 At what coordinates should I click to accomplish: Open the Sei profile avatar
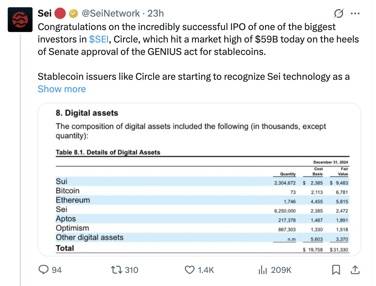tap(20, 19)
